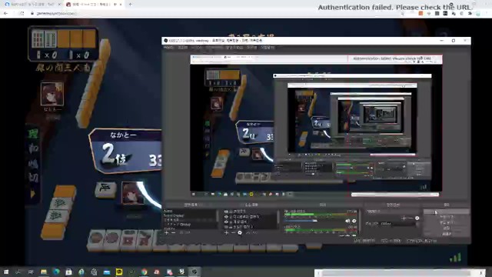The image size is (492, 277).
Task: Open the scene transition type dropdown
Action: (x=392, y=212)
